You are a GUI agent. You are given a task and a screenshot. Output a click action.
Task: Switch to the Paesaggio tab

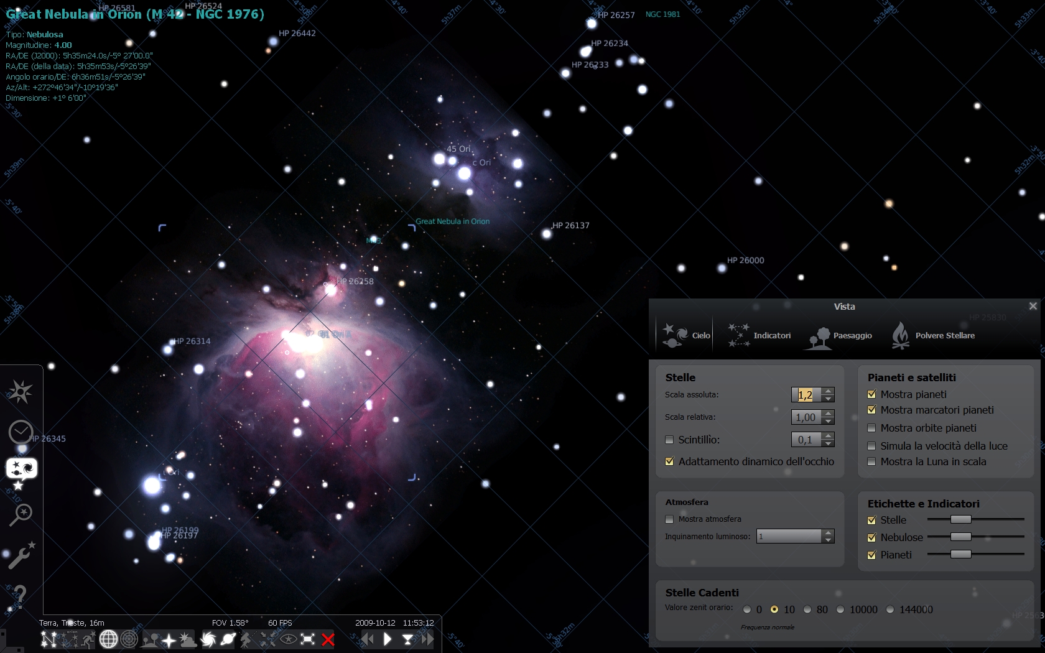pos(840,336)
